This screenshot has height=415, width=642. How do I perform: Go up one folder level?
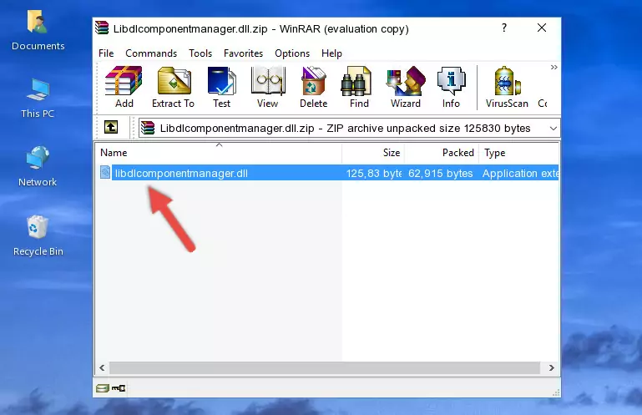110,127
